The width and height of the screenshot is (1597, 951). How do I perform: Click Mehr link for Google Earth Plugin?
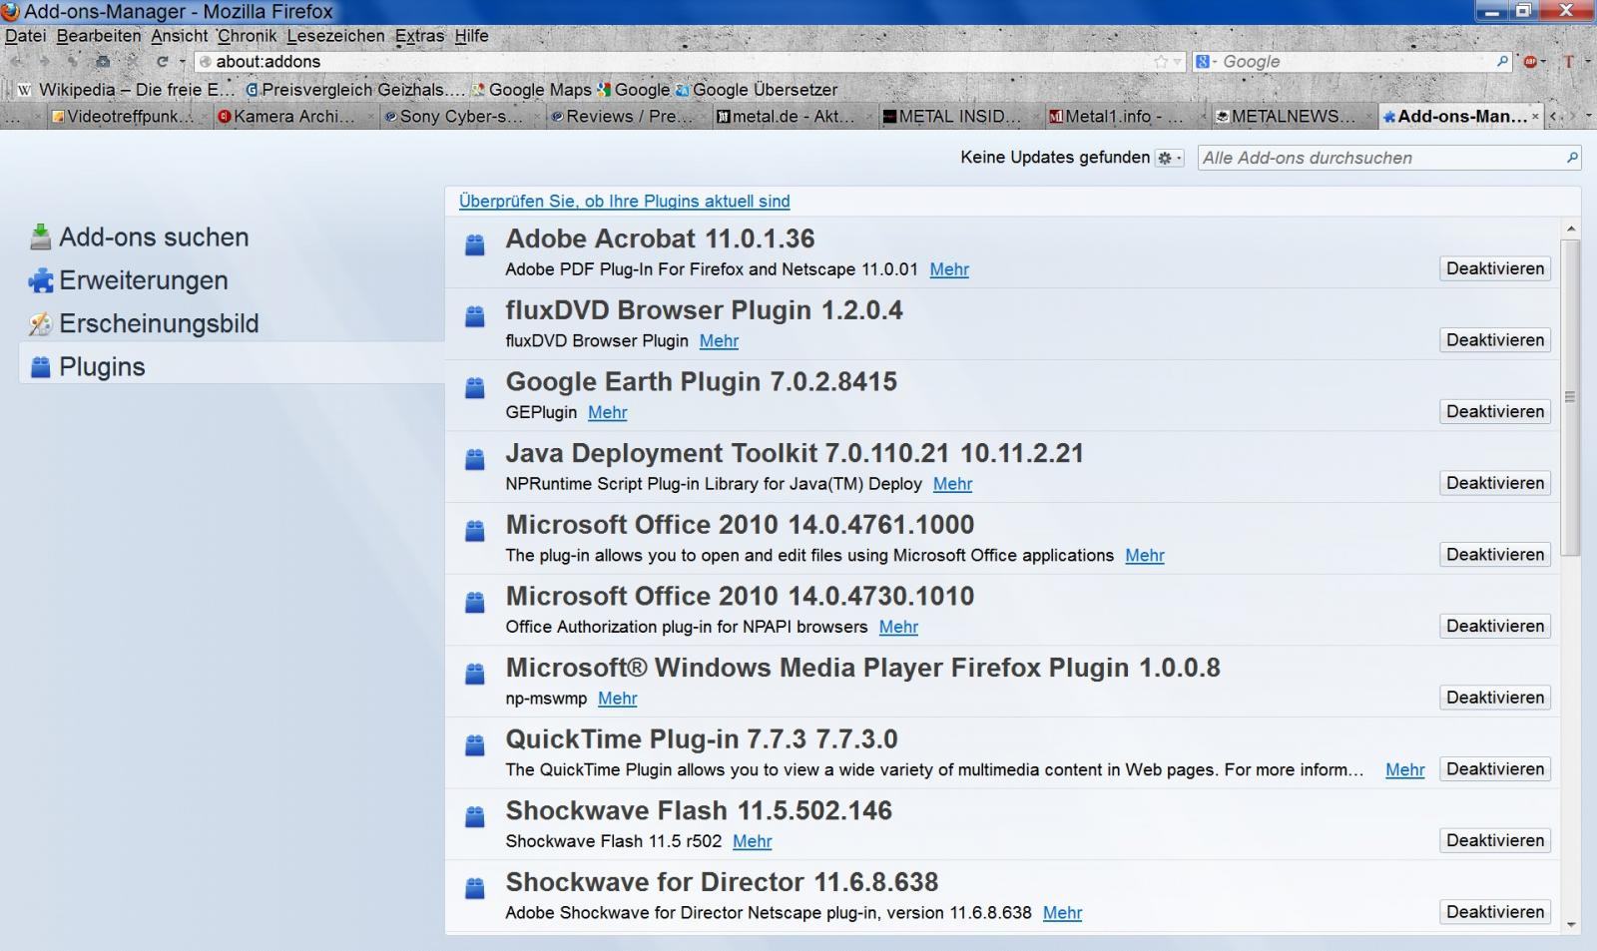point(607,412)
